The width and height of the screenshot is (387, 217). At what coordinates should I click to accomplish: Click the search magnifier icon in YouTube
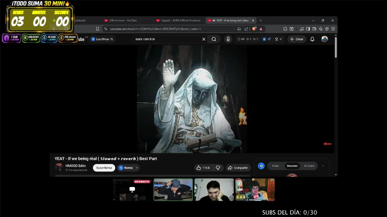(x=214, y=39)
